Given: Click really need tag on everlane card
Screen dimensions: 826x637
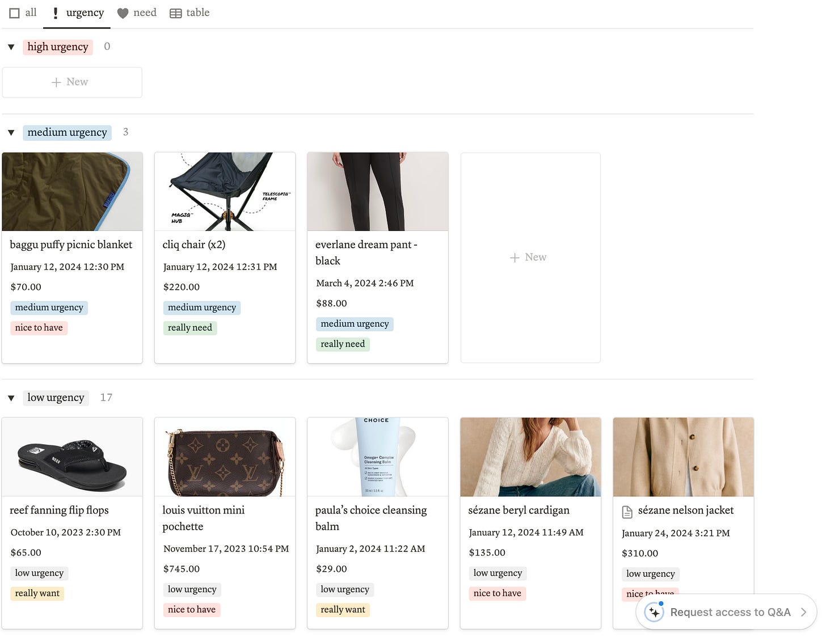Looking at the screenshot, I should pos(343,344).
